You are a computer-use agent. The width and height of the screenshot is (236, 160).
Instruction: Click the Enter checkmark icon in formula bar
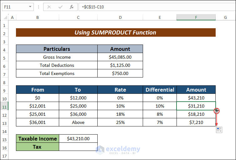coord(60,7)
